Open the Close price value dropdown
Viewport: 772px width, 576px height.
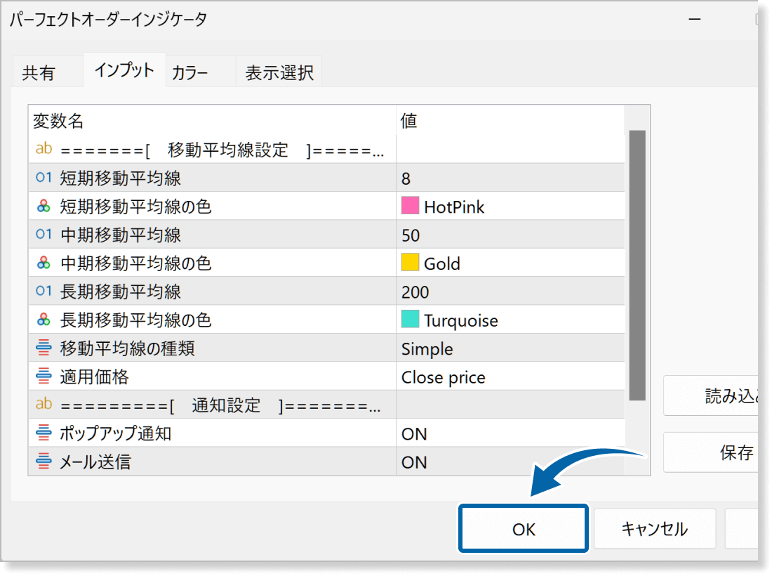[x=509, y=377]
